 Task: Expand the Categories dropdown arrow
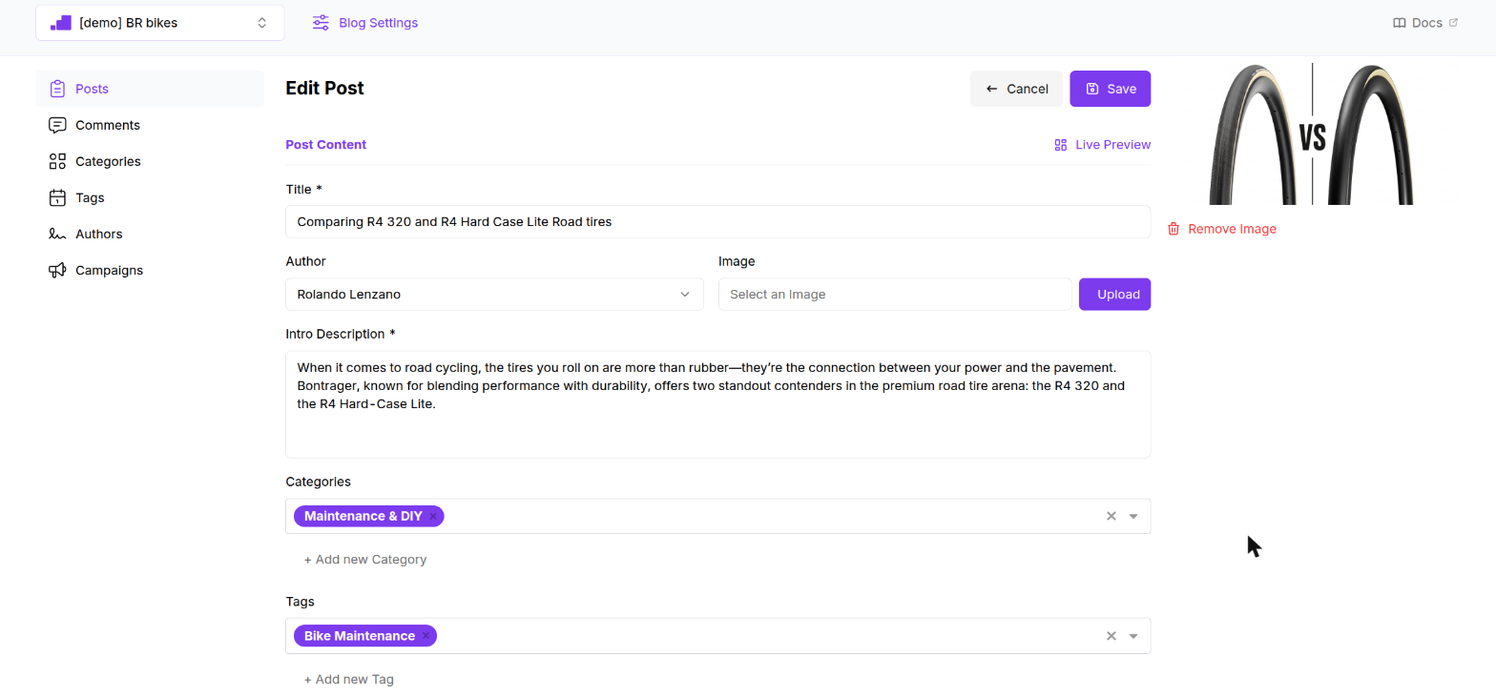coord(1133,516)
